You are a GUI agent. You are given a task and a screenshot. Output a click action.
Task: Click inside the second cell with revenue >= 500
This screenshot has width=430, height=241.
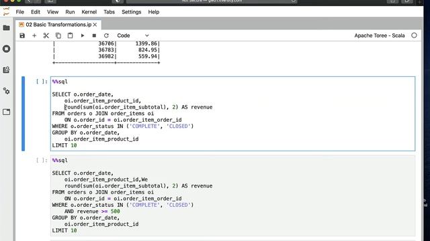[232, 195]
